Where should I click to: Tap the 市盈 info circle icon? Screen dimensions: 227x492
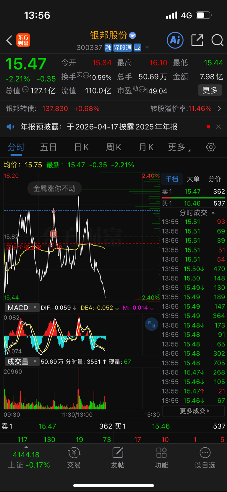pyautogui.click(x=142, y=89)
